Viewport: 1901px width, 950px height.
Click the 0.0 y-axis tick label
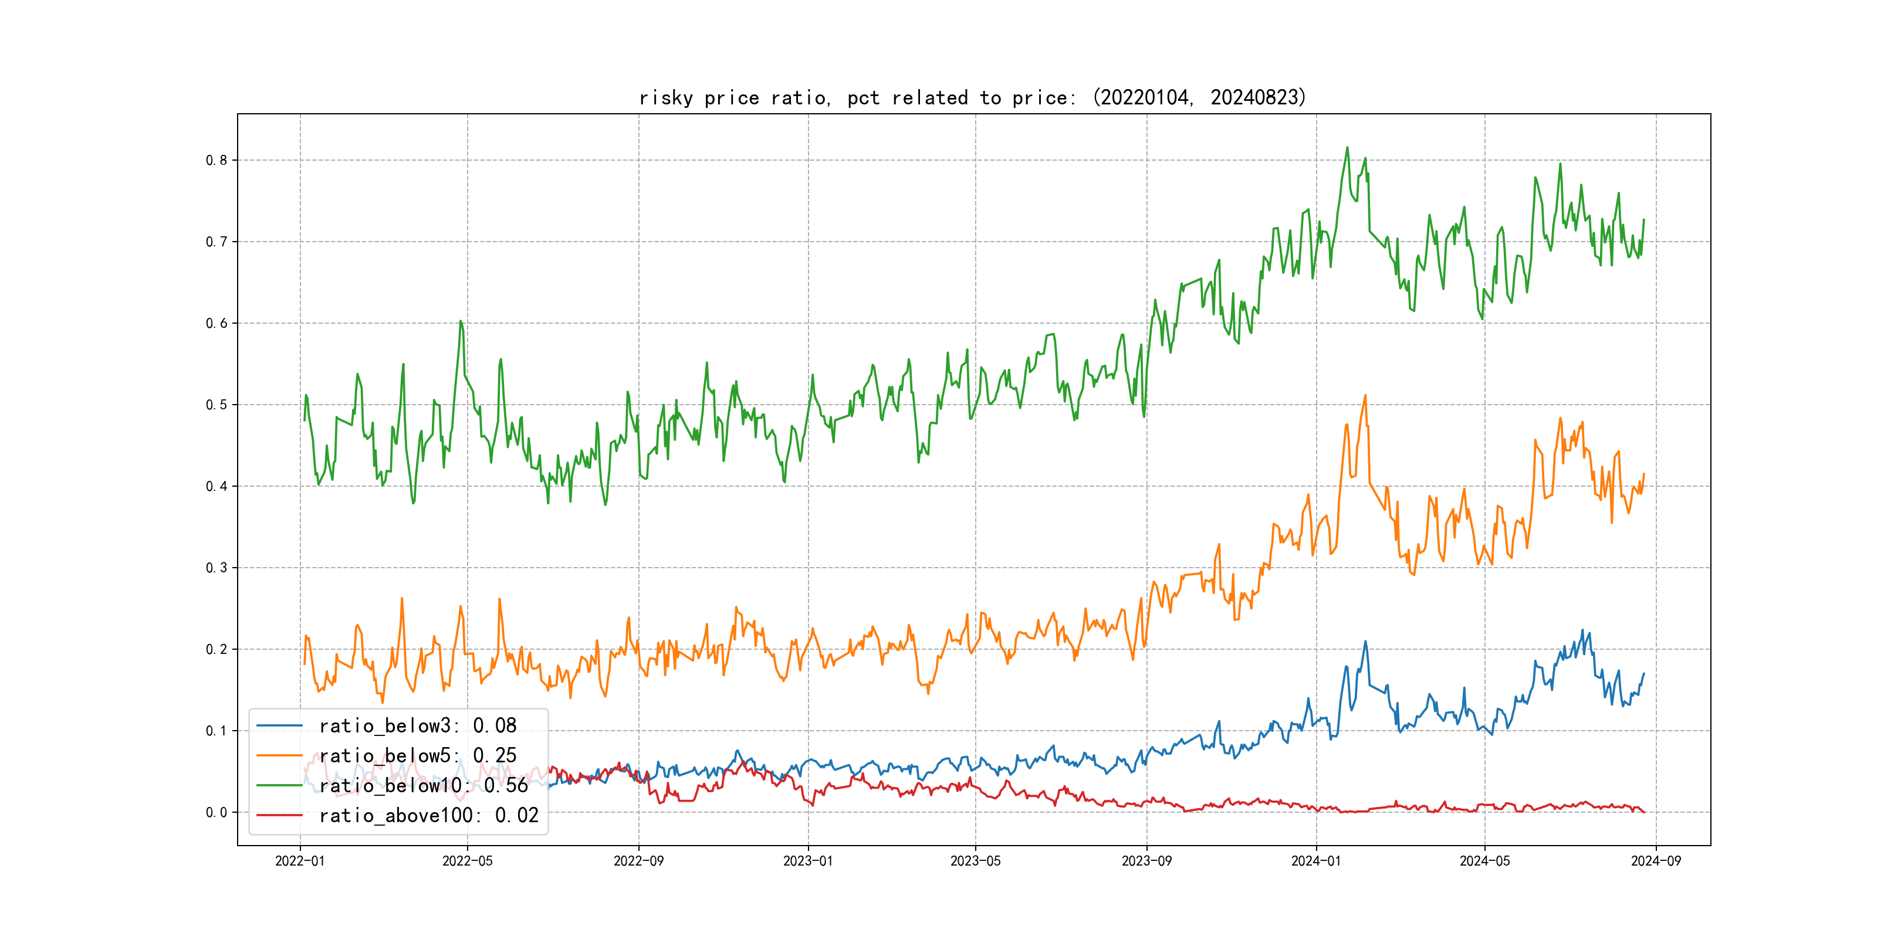(217, 812)
